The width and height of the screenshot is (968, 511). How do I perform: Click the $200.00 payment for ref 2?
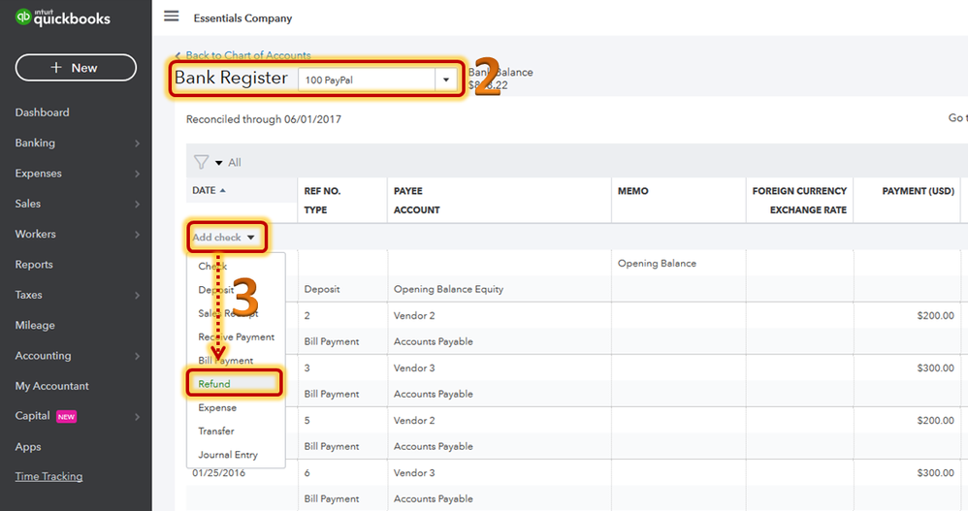pyautogui.click(x=936, y=316)
